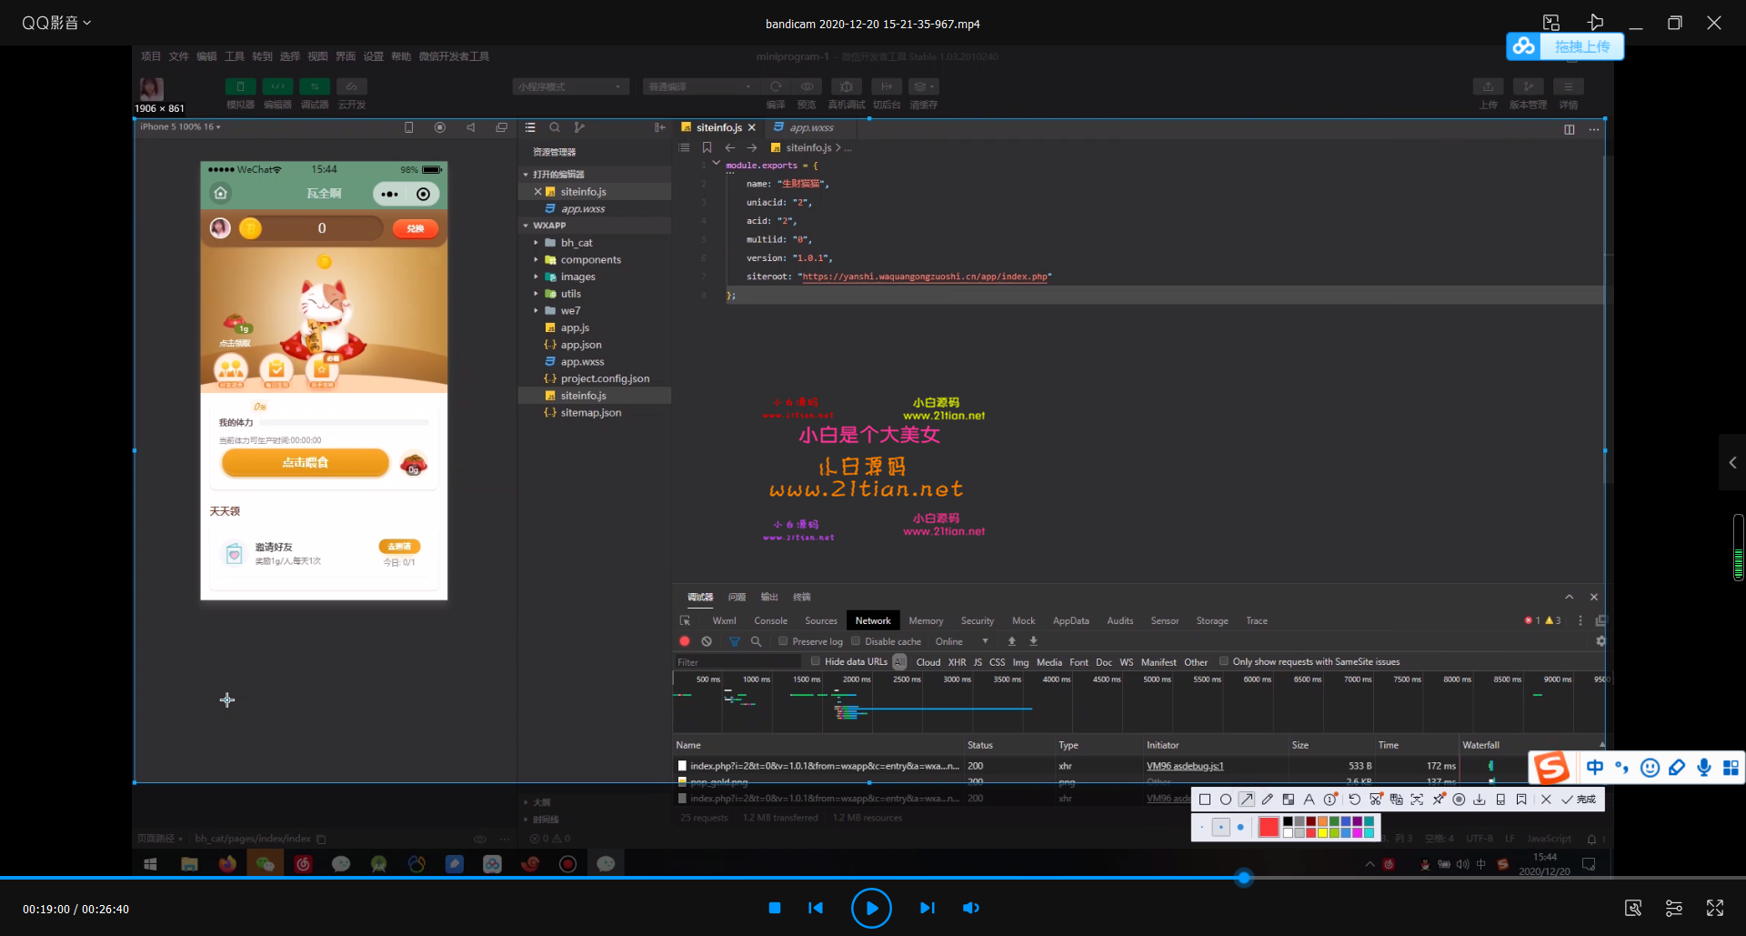Switch to the Console tab
Viewport: 1746px width, 936px height.
tap(770, 620)
